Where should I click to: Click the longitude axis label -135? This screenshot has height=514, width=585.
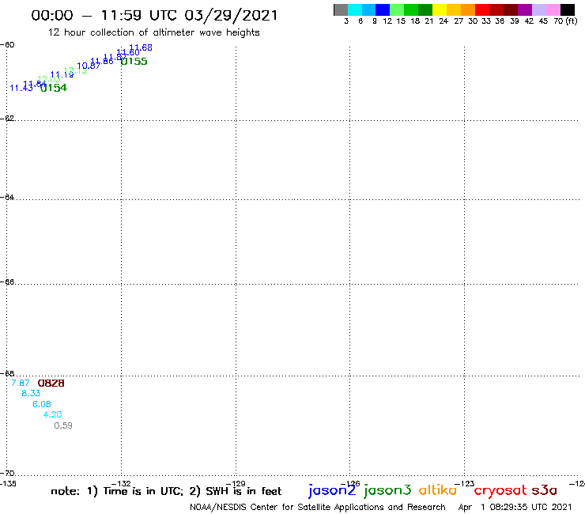tap(8, 484)
